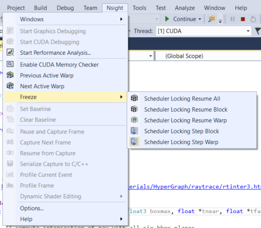261x228 pixels.
Task: Click the Set Baseline icon
Action: point(10,109)
